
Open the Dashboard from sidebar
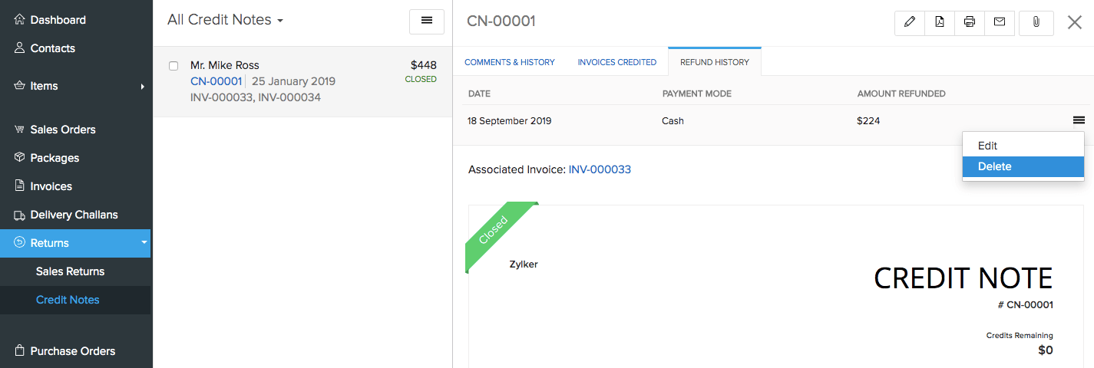(x=58, y=20)
